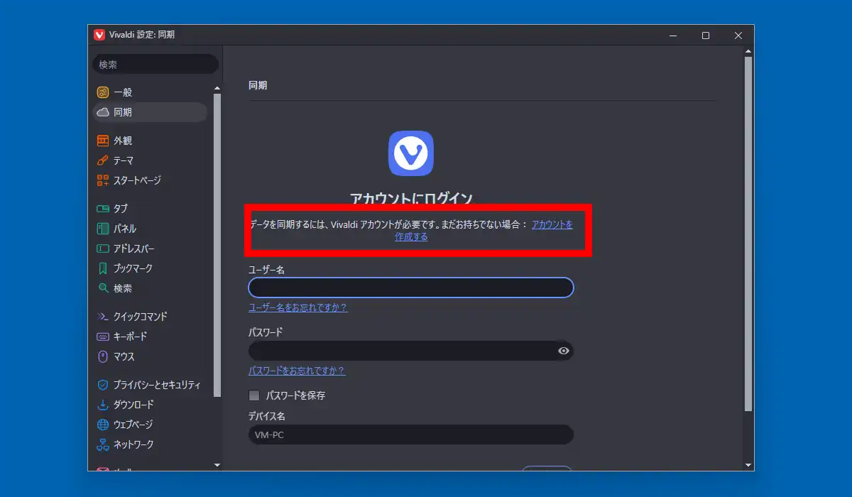Select the ネットワーク settings label
852x497 pixels.
pos(133,444)
